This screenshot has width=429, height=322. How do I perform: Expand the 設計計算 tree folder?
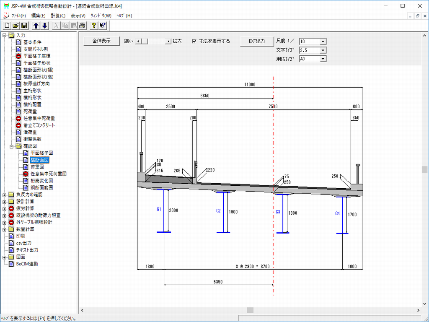point(5,201)
